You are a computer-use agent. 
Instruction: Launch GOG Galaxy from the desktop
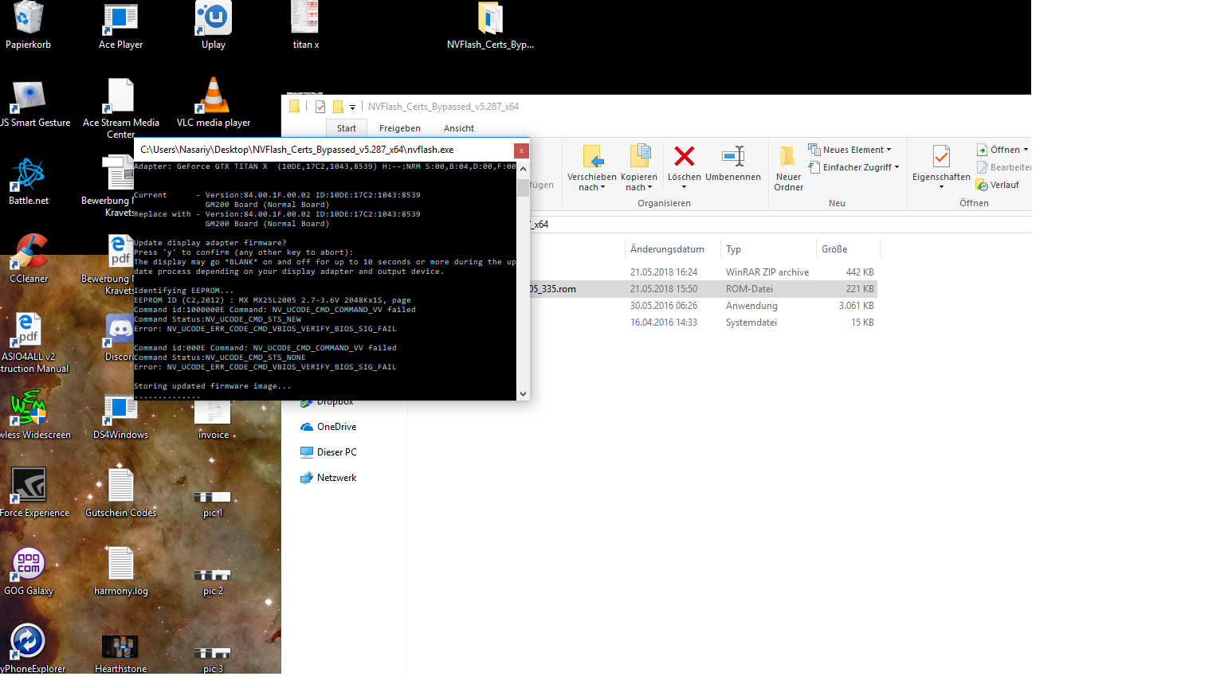(x=29, y=570)
